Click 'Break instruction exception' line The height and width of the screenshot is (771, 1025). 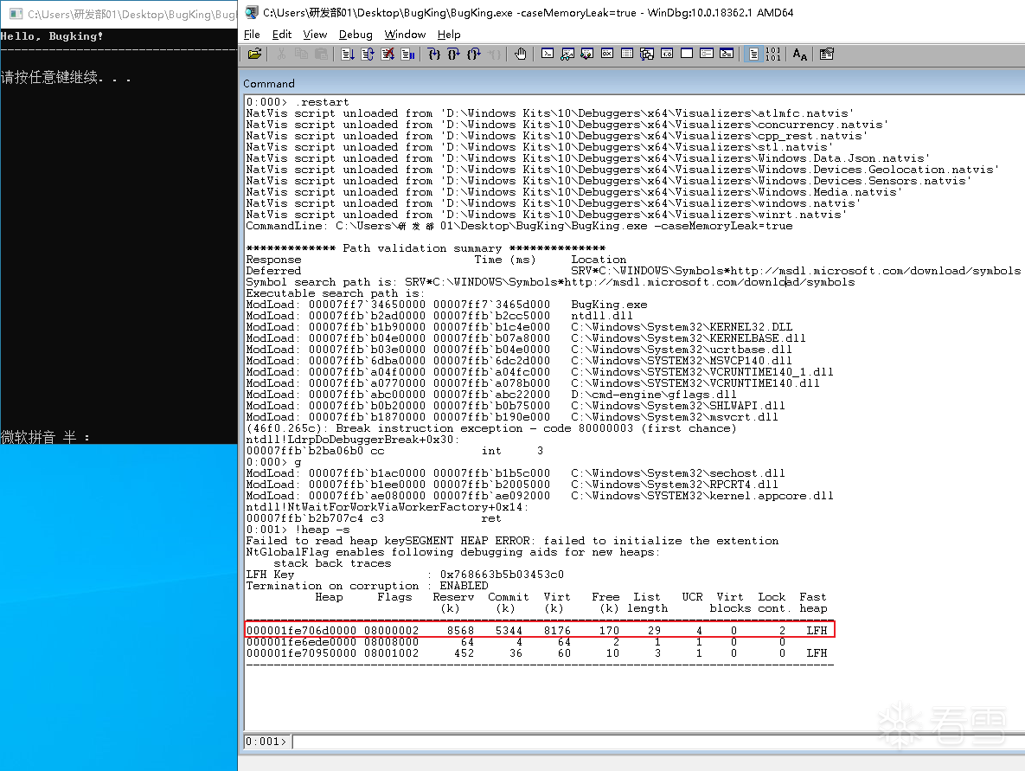tap(491, 428)
